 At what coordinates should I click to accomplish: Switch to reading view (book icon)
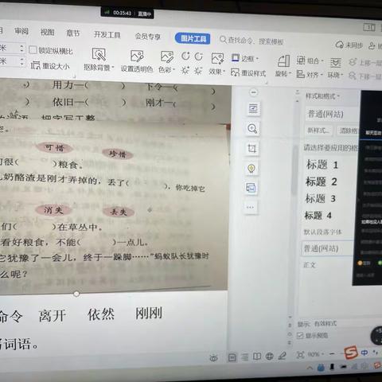point(257,357)
